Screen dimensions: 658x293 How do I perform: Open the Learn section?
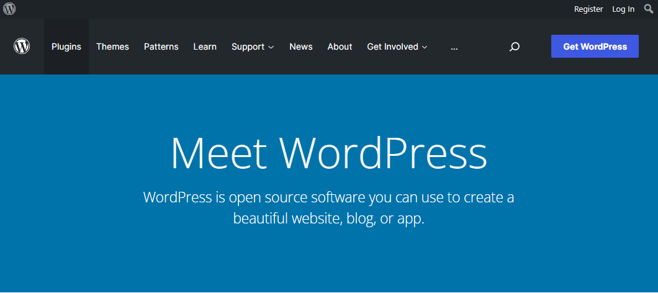205,47
